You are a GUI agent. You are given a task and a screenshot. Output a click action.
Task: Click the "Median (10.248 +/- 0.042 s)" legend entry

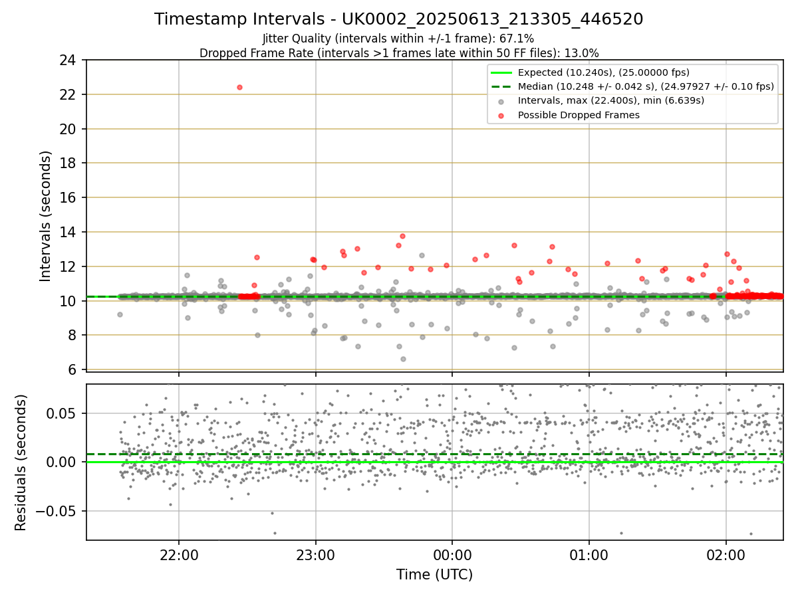[646, 86]
